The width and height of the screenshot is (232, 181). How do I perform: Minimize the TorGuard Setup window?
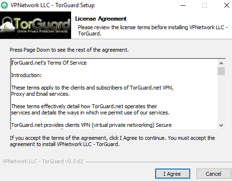click(x=183, y=5)
